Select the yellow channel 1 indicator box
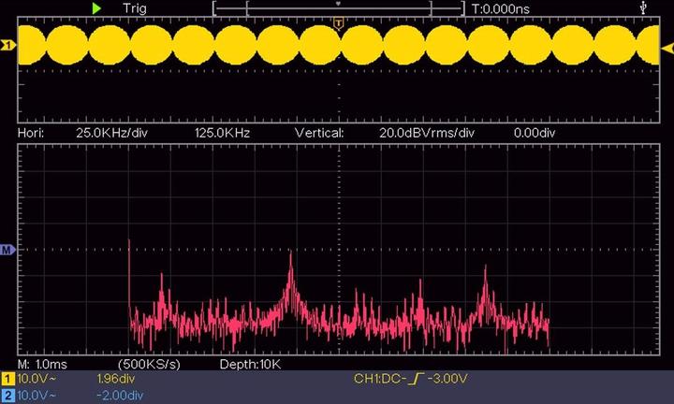The height and width of the screenshot is (404, 674). click(8, 379)
